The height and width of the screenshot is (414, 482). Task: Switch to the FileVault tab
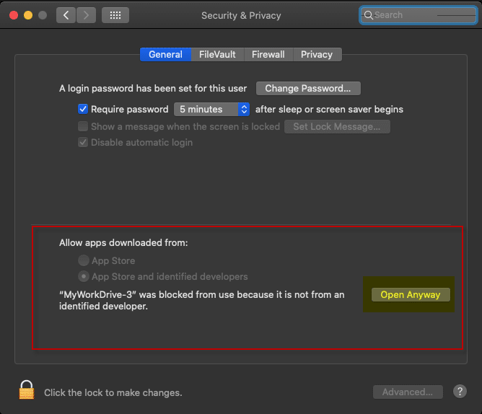coord(217,54)
